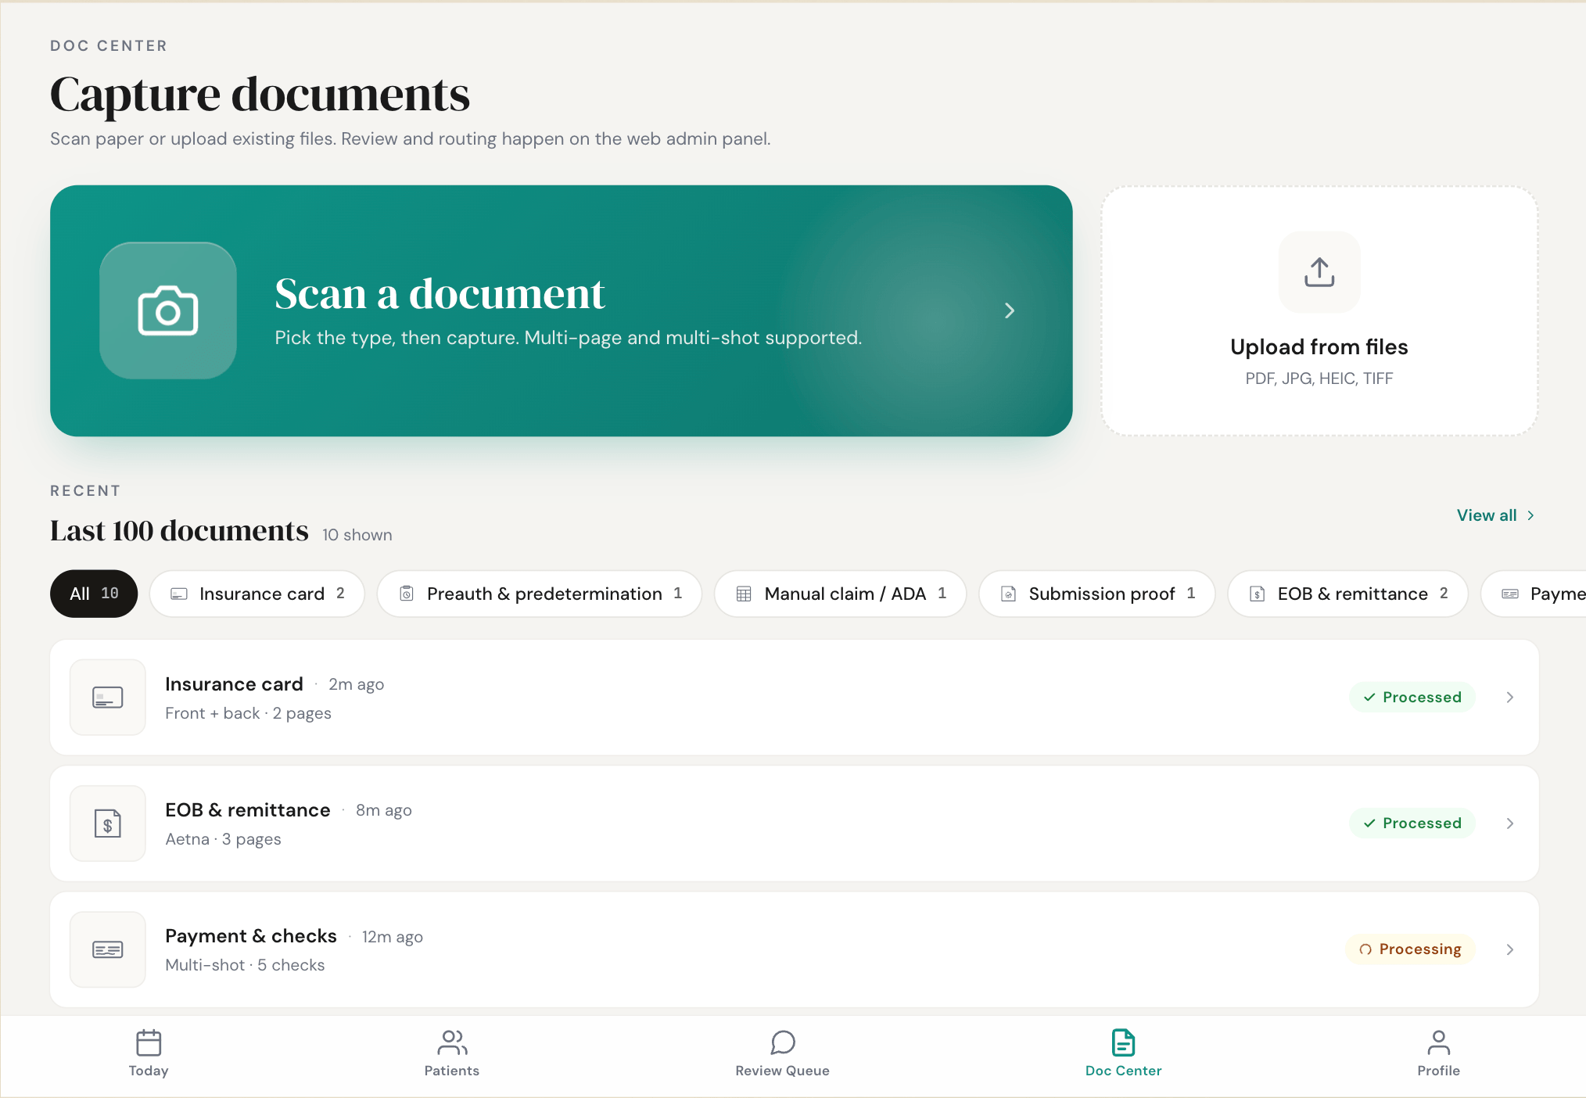Image resolution: width=1586 pixels, height=1098 pixels.
Task: Click the grid icon in the Manual claim filter chip
Action: pyautogui.click(x=744, y=594)
